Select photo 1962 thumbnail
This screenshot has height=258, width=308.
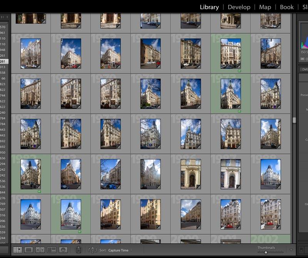point(71,53)
